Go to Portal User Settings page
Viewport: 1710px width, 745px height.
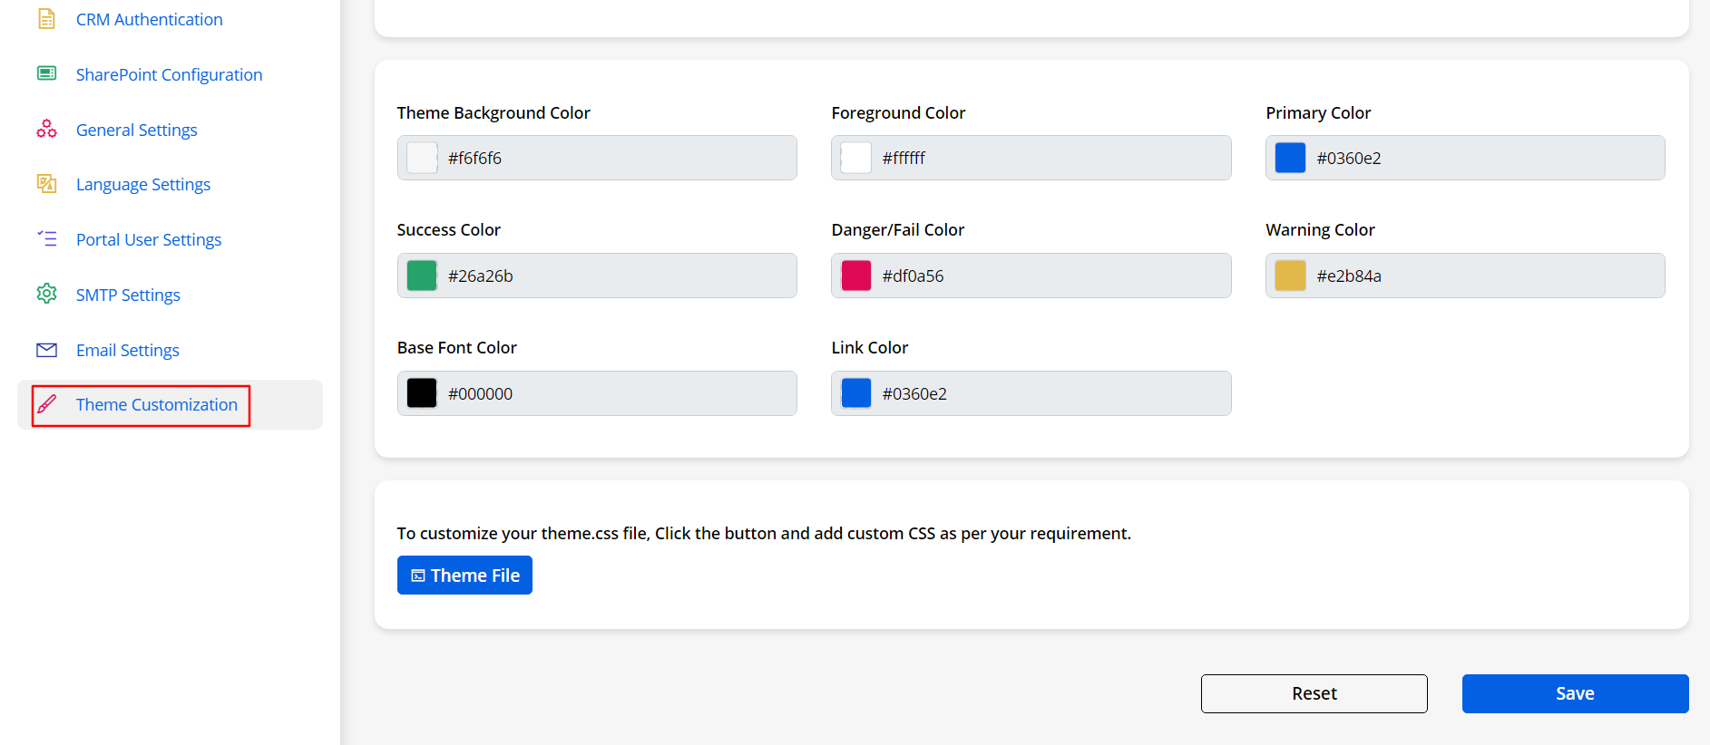pos(149,239)
